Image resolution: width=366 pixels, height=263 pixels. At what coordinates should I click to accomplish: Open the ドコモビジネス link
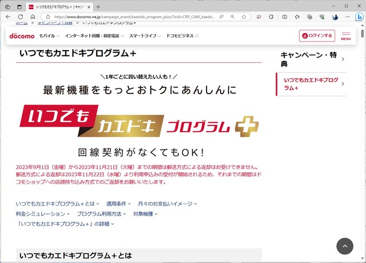pos(182,36)
